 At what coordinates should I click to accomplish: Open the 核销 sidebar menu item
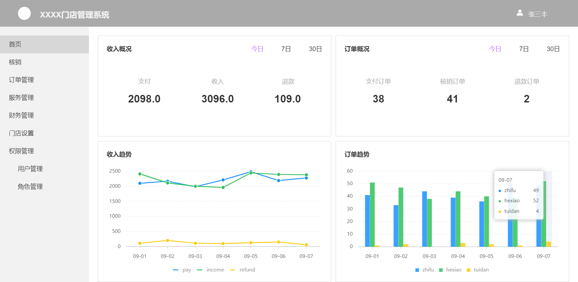tap(15, 62)
